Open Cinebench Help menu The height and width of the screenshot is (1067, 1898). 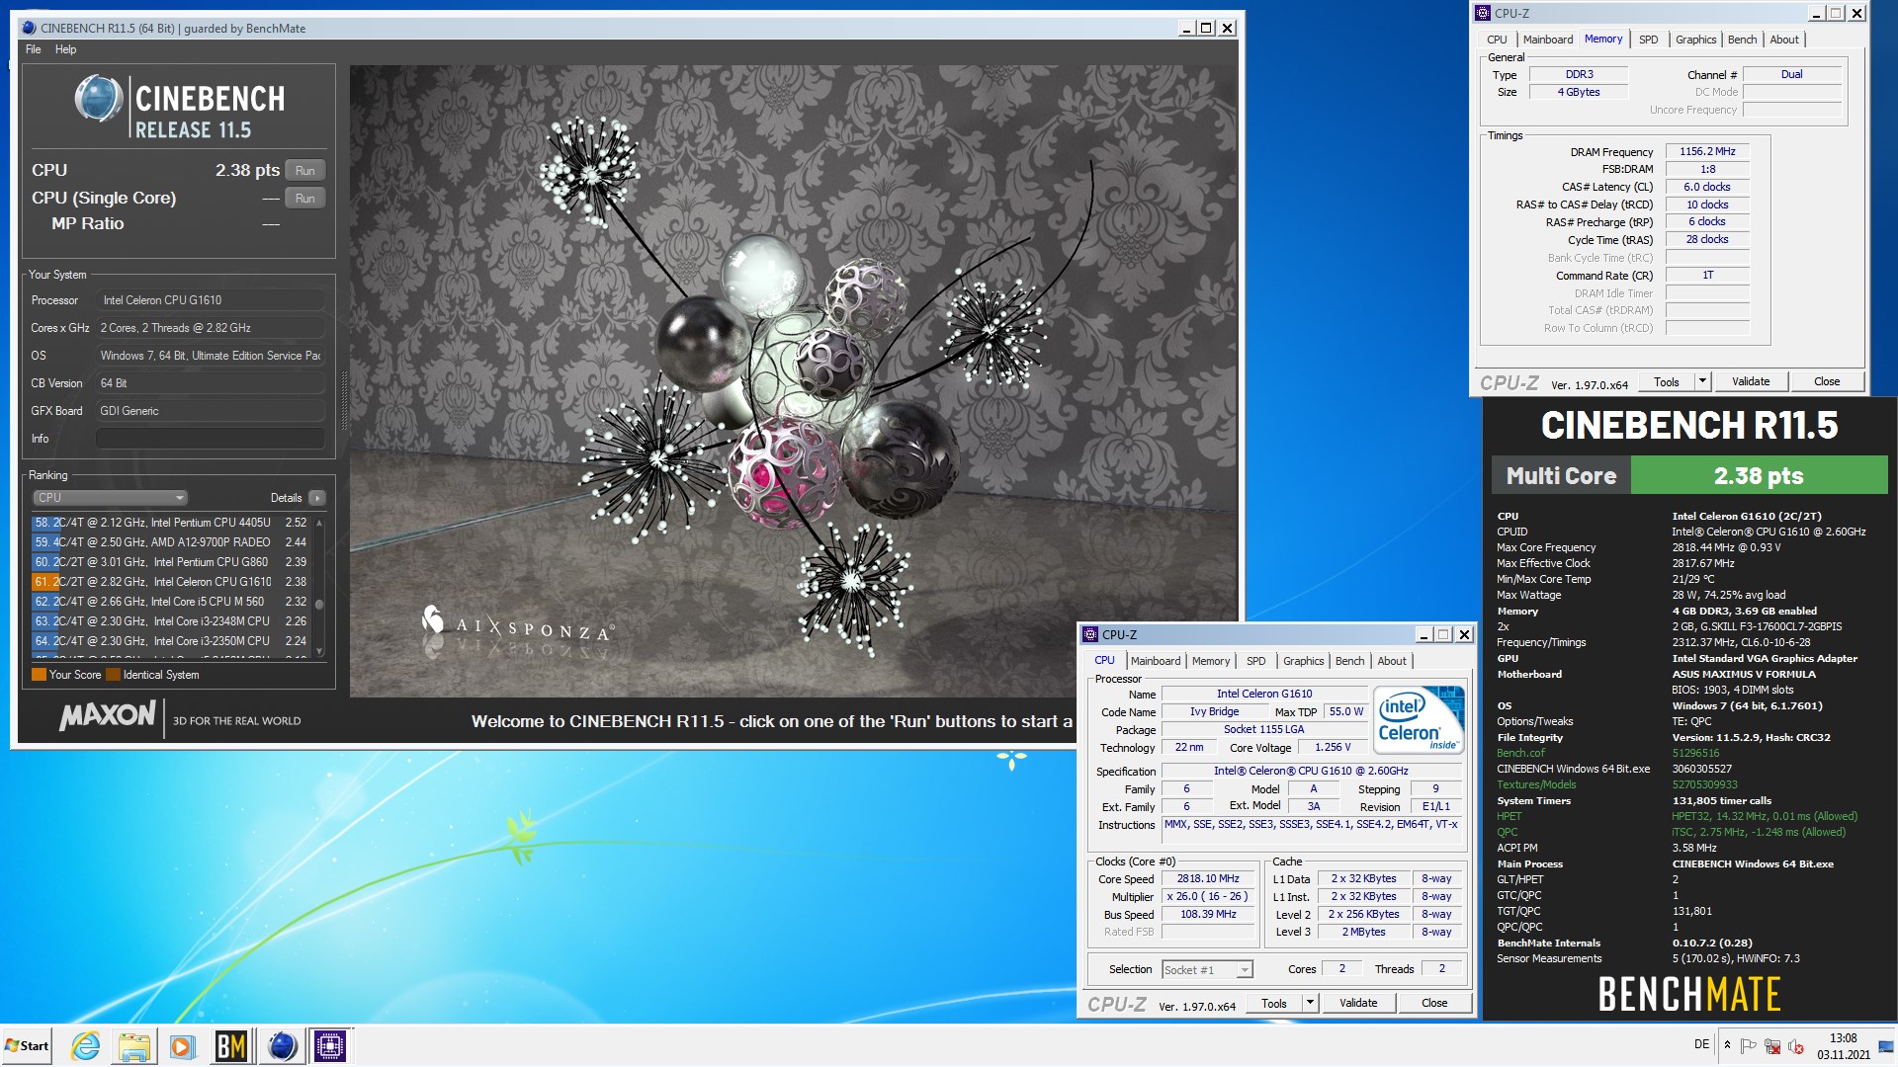(x=65, y=49)
